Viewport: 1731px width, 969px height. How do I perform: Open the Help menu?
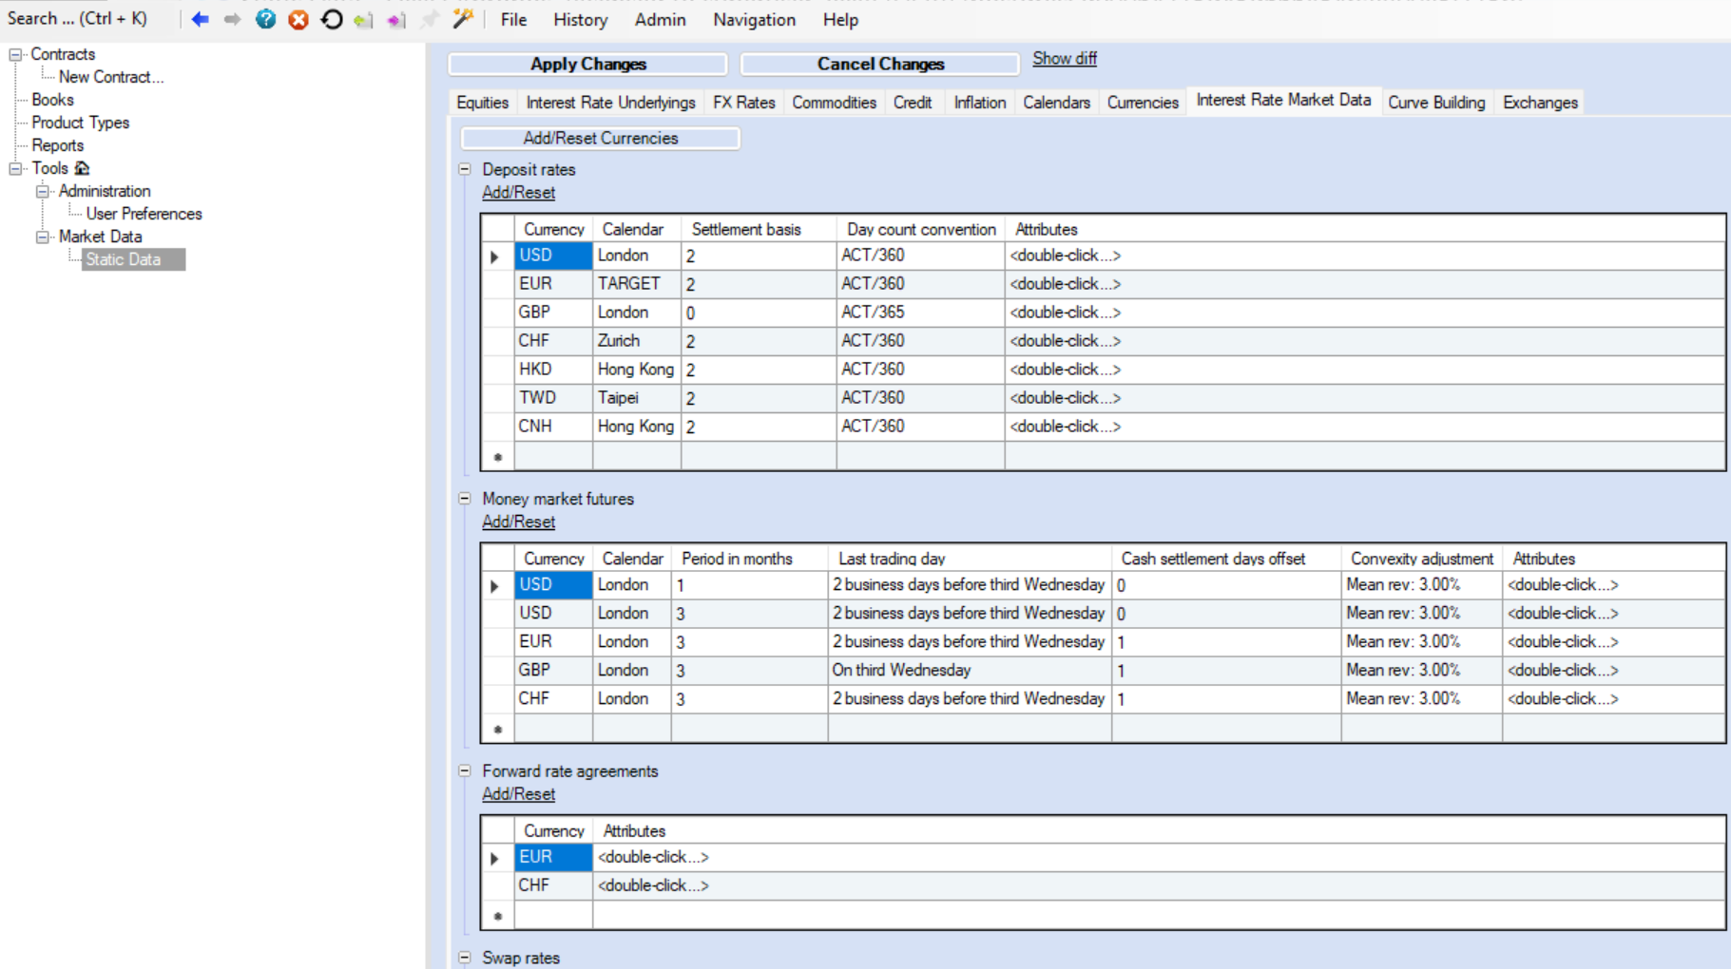click(x=840, y=19)
